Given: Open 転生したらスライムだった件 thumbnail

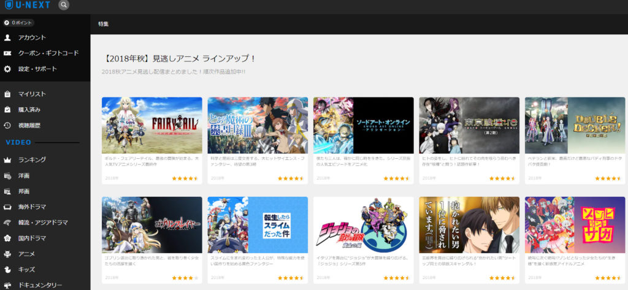Looking at the screenshot, I should (258, 225).
